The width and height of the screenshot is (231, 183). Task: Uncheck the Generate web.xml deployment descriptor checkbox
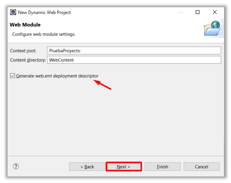coord(13,76)
